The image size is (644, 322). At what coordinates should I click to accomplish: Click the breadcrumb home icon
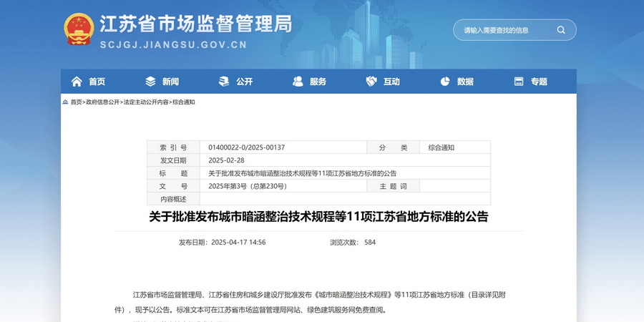tap(65, 102)
